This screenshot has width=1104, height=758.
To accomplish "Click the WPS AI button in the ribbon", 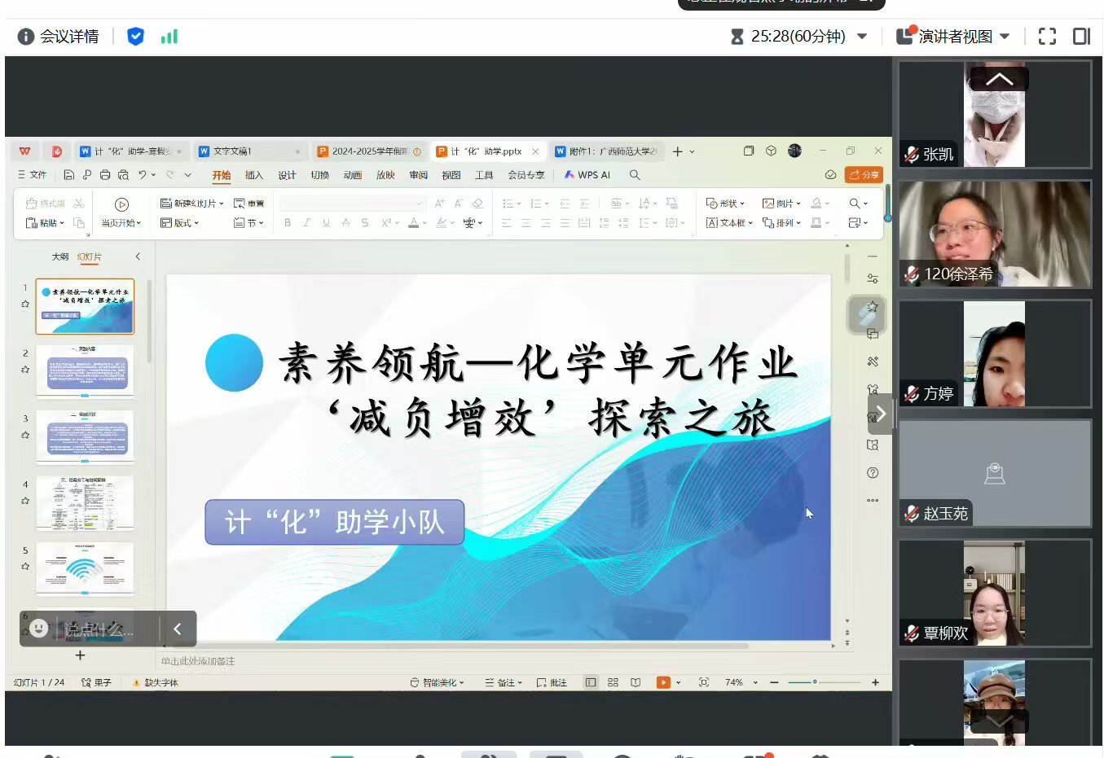I will (587, 174).
